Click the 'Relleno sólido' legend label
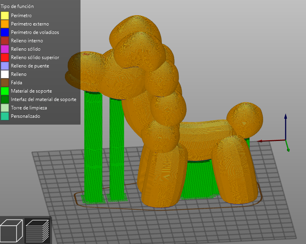 pos(26,49)
